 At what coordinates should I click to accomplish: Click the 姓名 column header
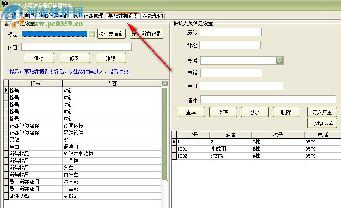point(231,135)
